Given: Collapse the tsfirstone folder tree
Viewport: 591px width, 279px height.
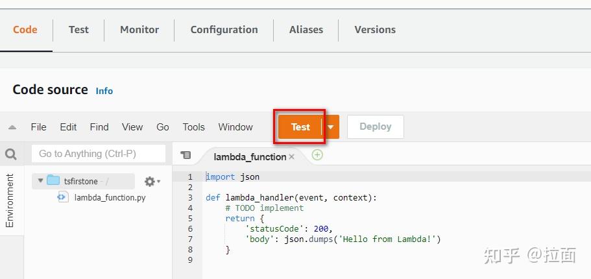Looking at the screenshot, I should [41, 181].
